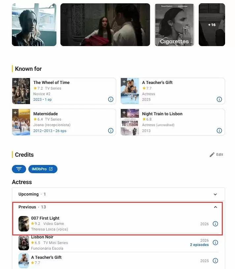
Task: Open 007 First Light title link
Action: click(45, 218)
